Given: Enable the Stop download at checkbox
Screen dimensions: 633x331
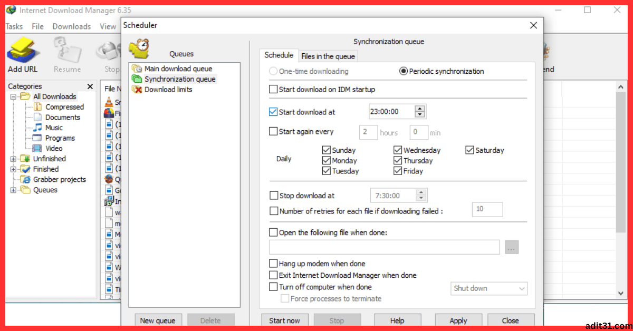Looking at the screenshot, I should (x=273, y=196).
